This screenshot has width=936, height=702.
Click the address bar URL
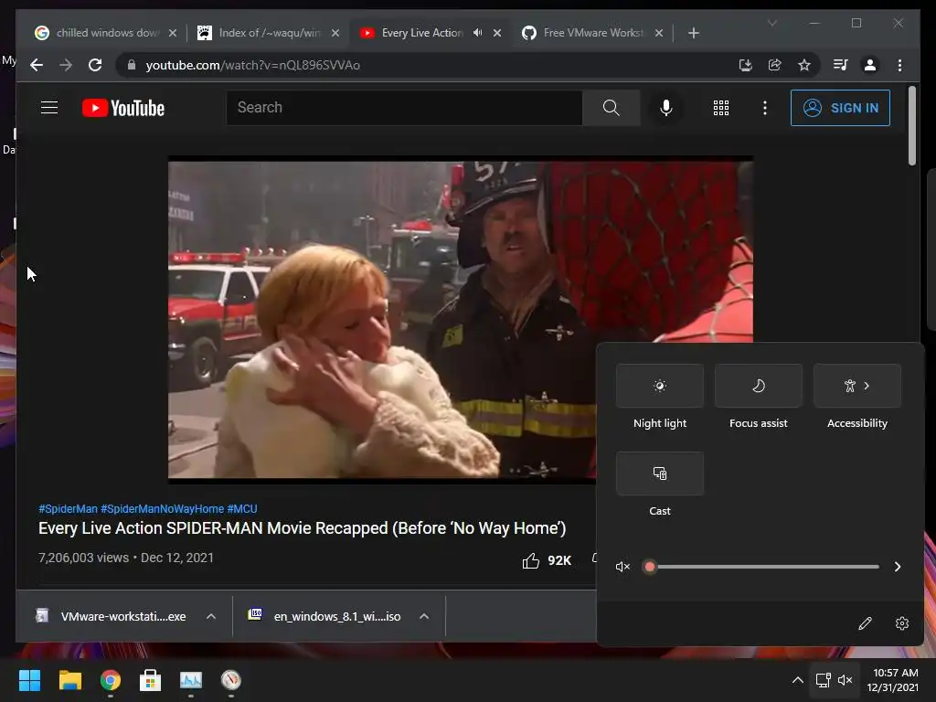click(x=252, y=65)
